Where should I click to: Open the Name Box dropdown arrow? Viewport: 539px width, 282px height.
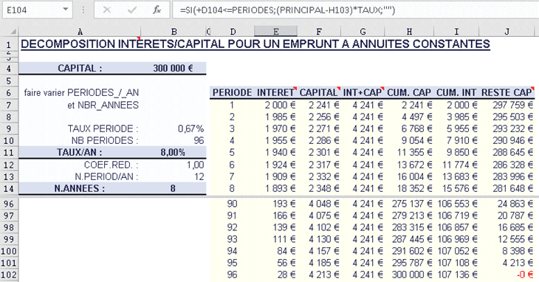click(x=65, y=10)
